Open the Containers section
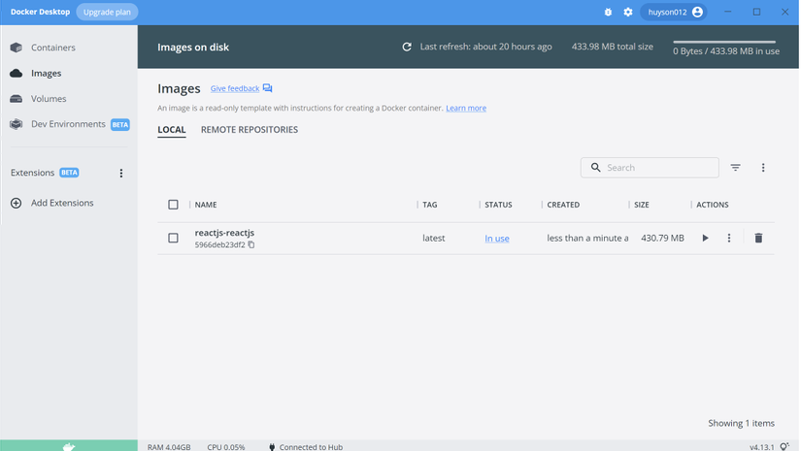Viewport: 801px width, 451px height. [x=53, y=48]
